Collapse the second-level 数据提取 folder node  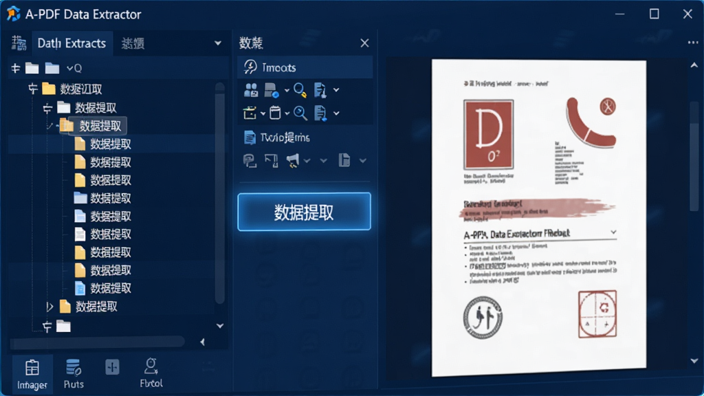pos(47,108)
